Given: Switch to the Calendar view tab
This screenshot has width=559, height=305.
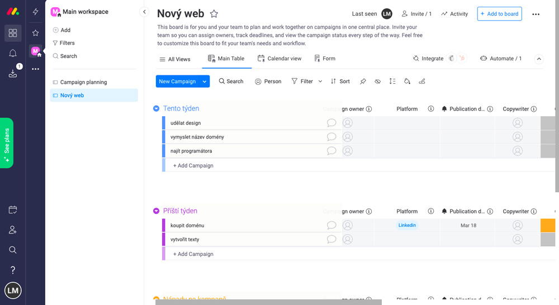Looking at the screenshot, I should pyautogui.click(x=279, y=59).
